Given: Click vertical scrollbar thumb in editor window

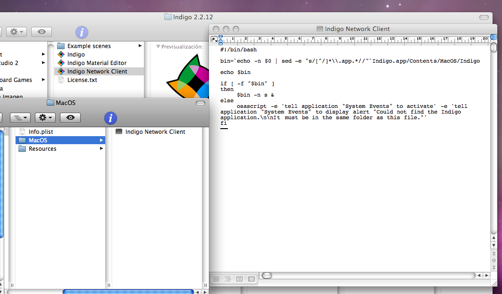Looking at the screenshot, I should coord(494,47).
